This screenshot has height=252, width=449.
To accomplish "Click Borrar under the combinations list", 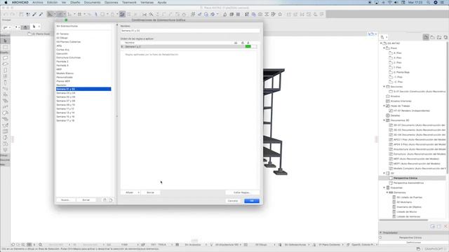I will [x=86, y=200].
